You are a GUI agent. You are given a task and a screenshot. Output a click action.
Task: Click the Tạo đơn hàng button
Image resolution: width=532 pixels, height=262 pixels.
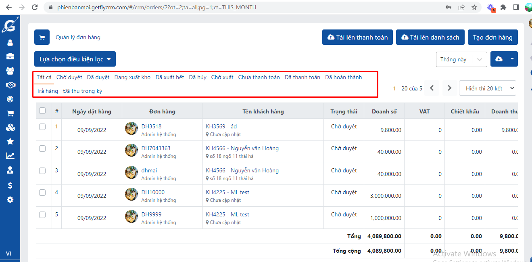click(x=492, y=37)
